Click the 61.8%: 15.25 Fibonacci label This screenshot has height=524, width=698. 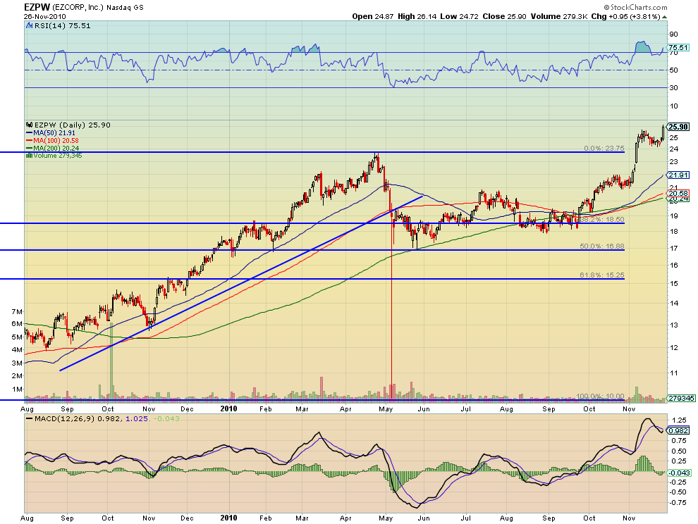click(x=602, y=275)
